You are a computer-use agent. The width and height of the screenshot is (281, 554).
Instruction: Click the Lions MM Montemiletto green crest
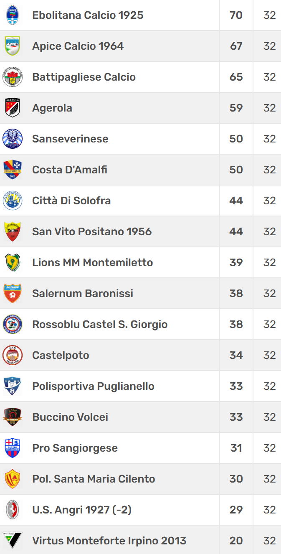(x=13, y=262)
